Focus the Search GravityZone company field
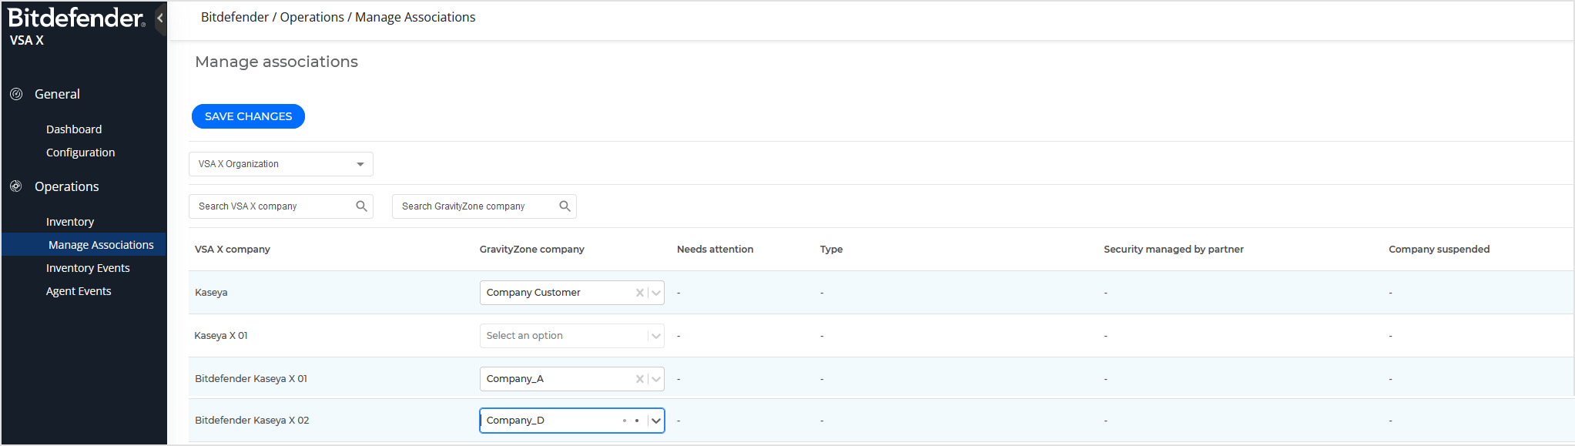Viewport: 1575px width, 446px height. click(474, 206)
